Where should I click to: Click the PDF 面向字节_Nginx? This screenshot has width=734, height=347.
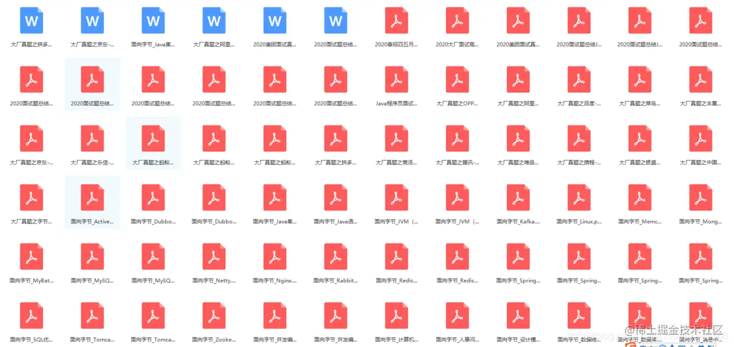point(275,257)
